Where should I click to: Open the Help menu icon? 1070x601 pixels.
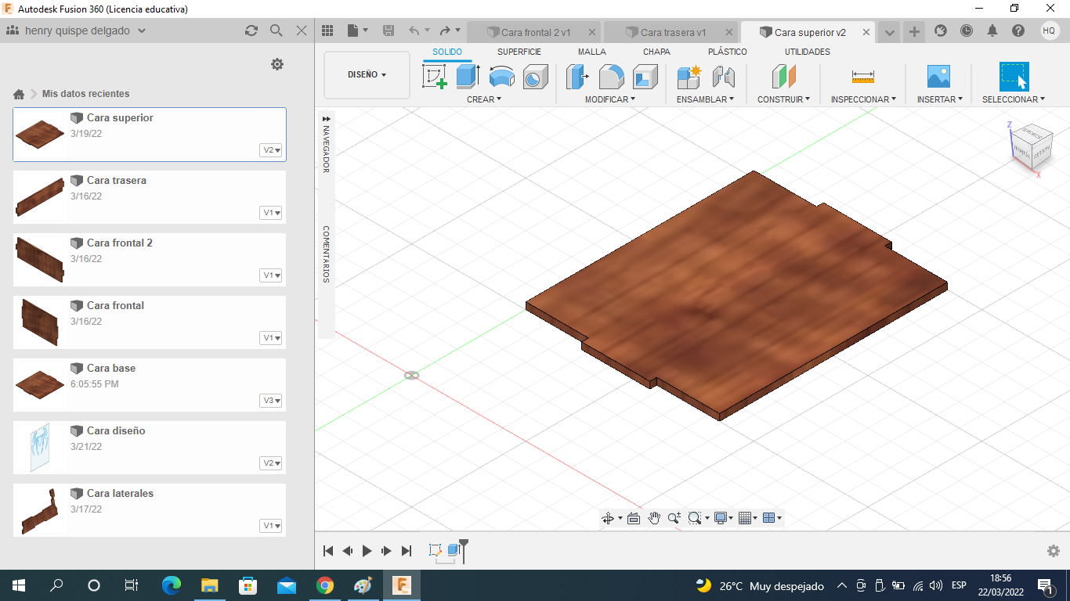(1018, 31)
